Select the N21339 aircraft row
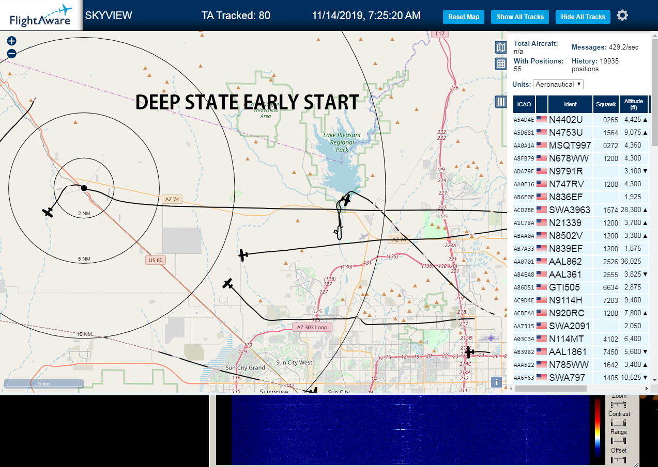 pos(581,222)
